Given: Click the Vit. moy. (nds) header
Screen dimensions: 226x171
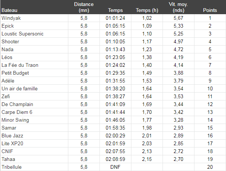Looking at the screenshot, I should coord(178,7).
